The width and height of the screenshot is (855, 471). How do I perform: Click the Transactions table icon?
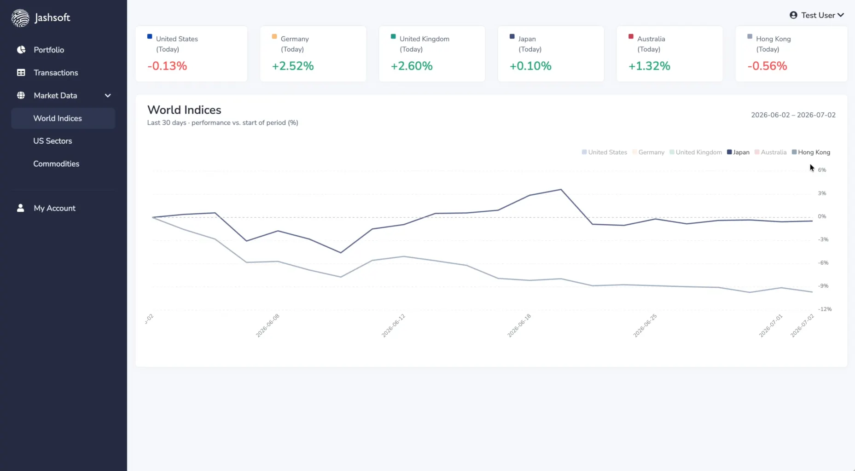tap(21, 73)
